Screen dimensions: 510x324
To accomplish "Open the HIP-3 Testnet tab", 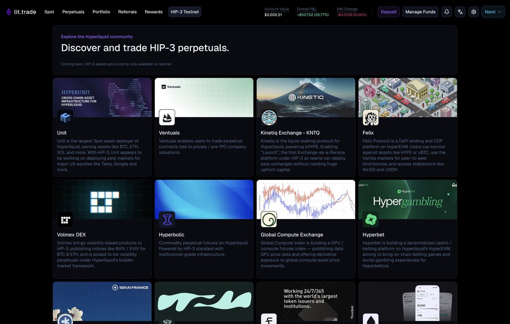I will 184,12.
